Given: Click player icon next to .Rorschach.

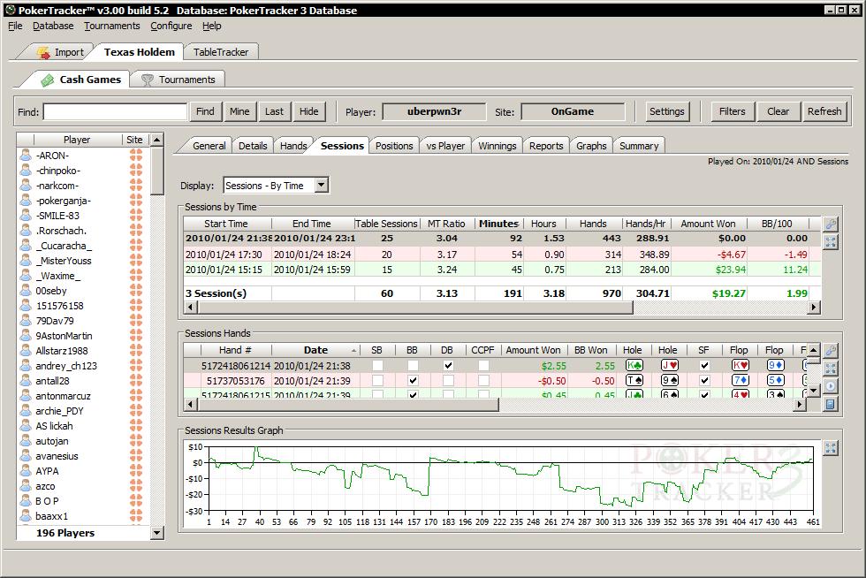Looking at the screenshot, I should click(x=26, y=231).
